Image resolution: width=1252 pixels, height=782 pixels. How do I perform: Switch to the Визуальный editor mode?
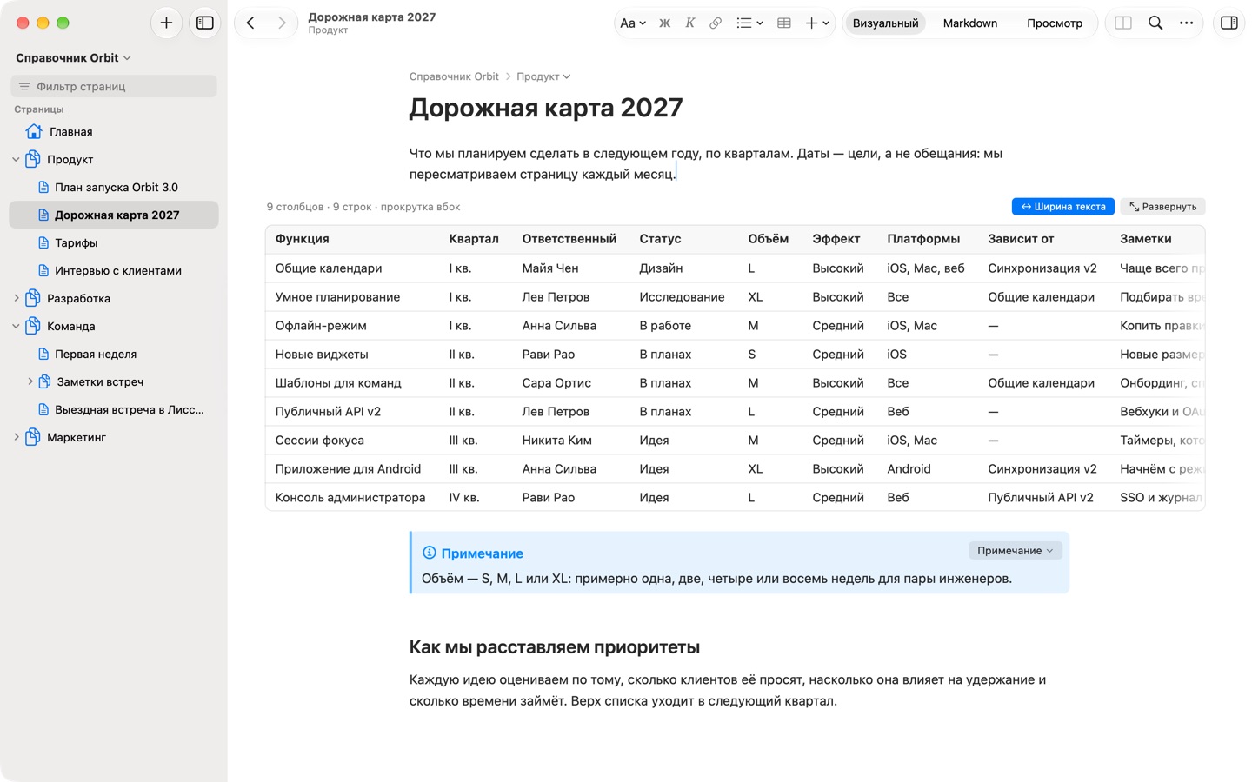point(885,23)
